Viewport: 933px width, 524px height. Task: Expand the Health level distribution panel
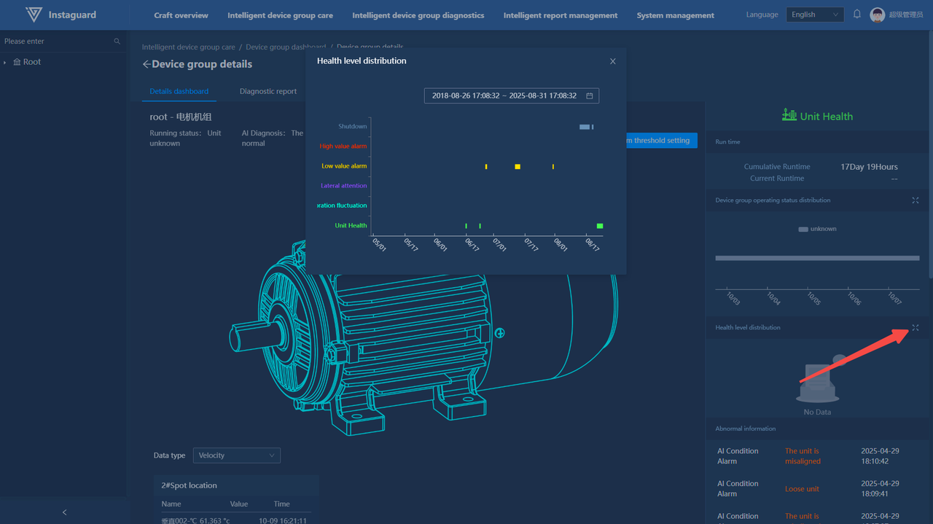pos(915,328)
